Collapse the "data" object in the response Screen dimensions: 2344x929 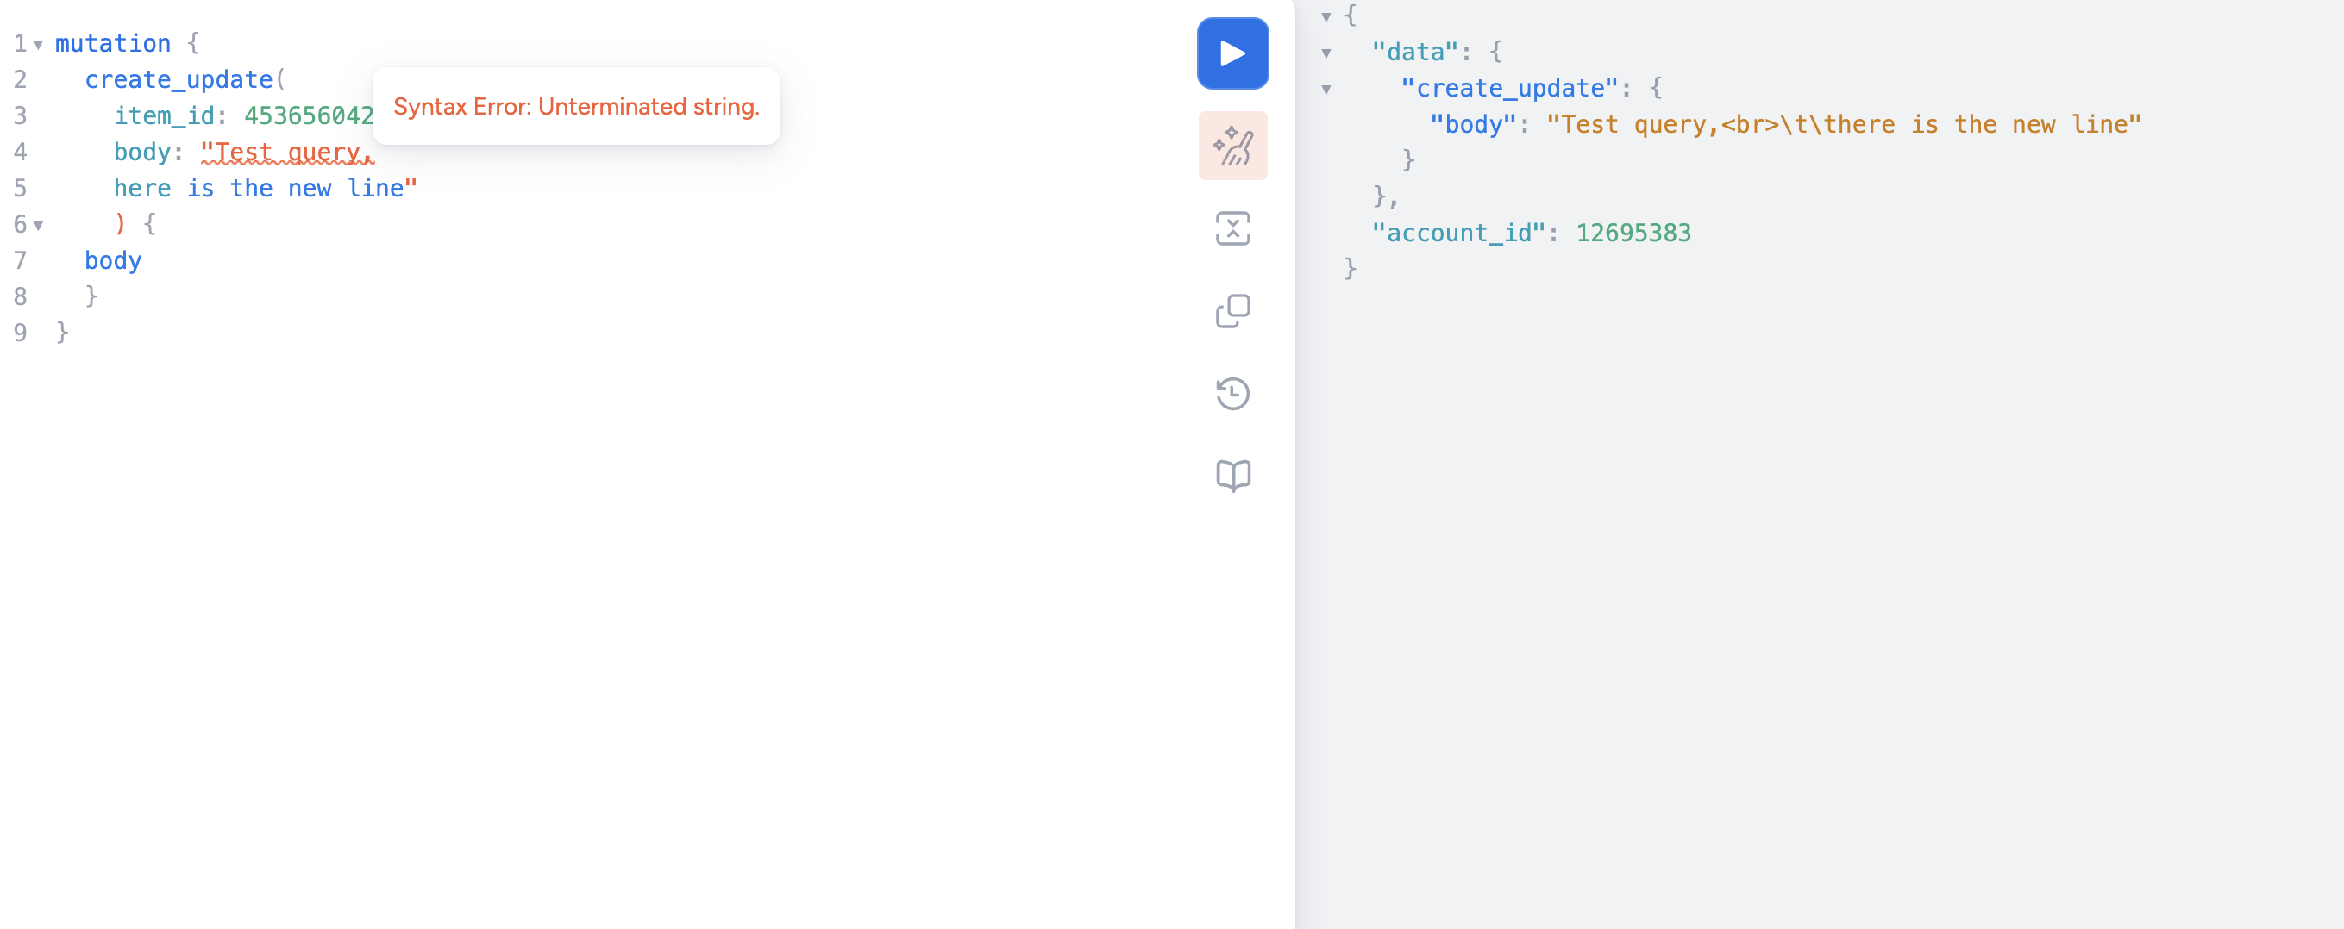click(1326, 53)
